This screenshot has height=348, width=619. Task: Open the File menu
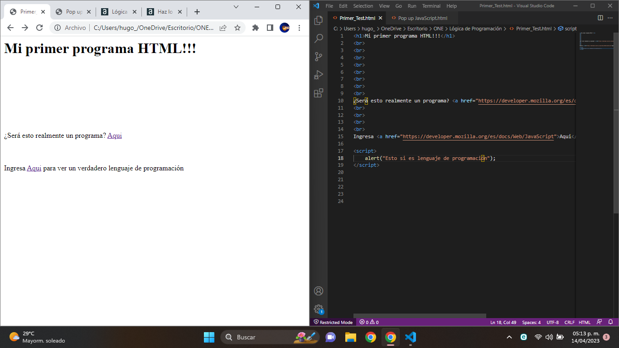(329, 6)
